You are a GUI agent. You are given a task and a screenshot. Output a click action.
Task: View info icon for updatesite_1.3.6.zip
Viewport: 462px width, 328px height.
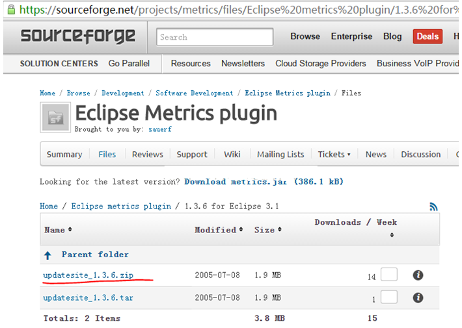coord(418,275)
